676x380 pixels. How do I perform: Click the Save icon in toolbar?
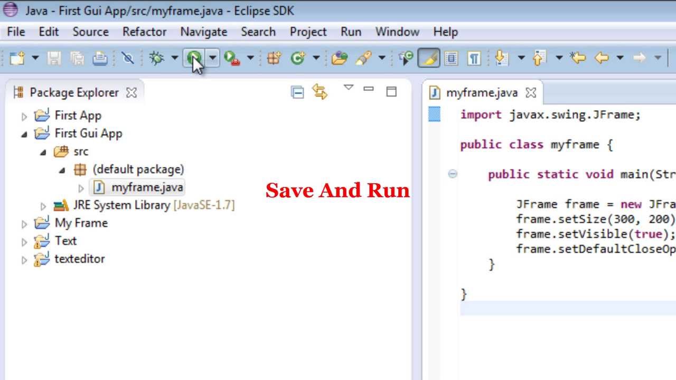pos(54,58)
